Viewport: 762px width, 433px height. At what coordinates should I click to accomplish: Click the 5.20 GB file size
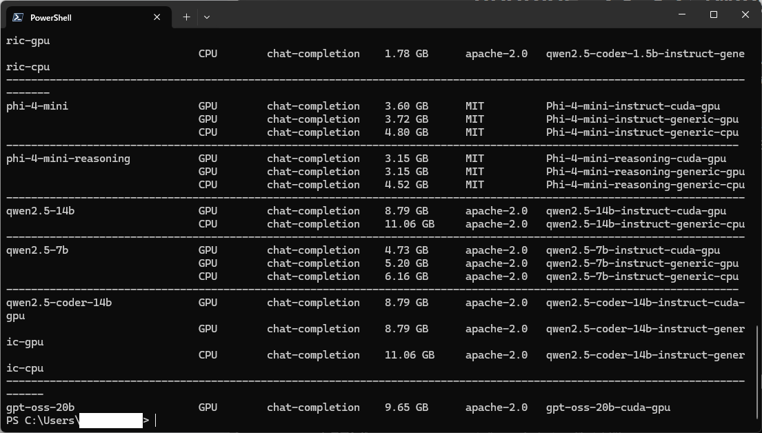pyautogui.click(x=406, y=263)
